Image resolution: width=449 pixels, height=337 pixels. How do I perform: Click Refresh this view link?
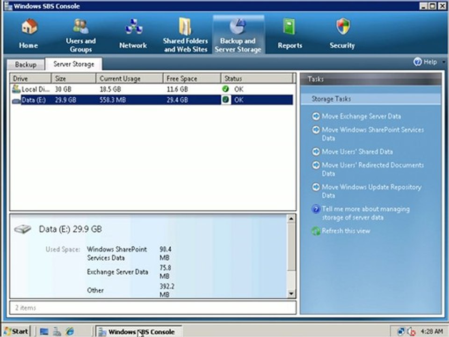(x=346, y=231)
